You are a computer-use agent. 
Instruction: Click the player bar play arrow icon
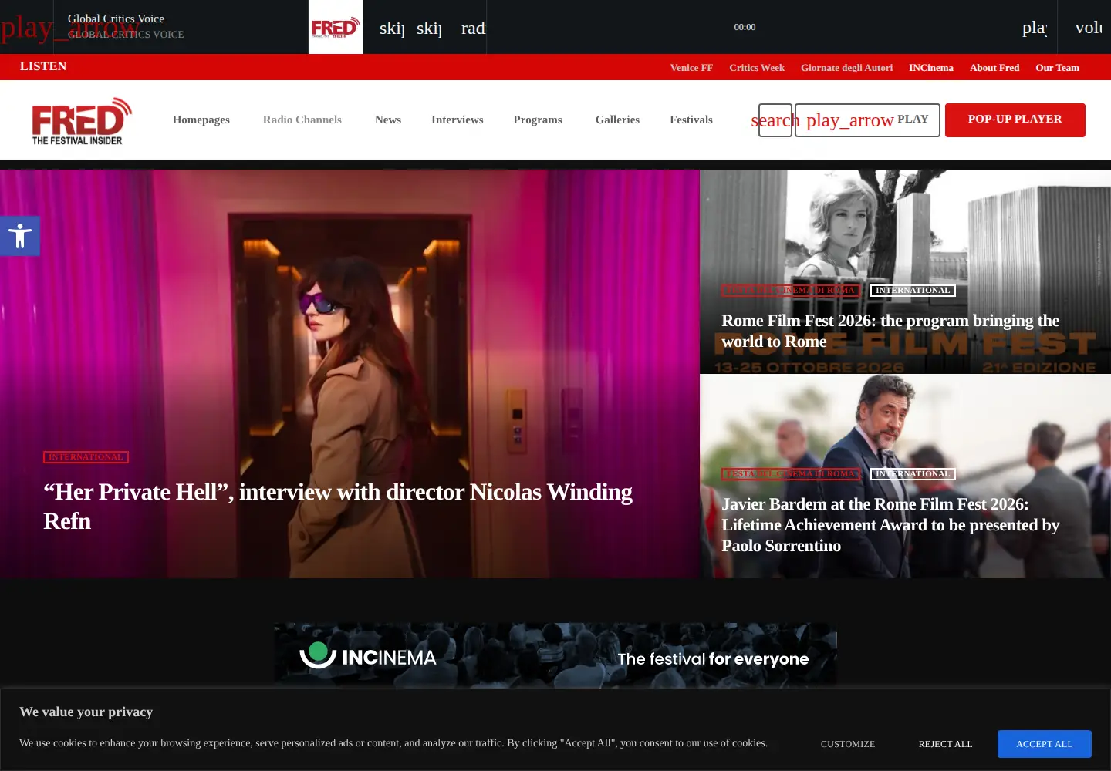(26, 27)
